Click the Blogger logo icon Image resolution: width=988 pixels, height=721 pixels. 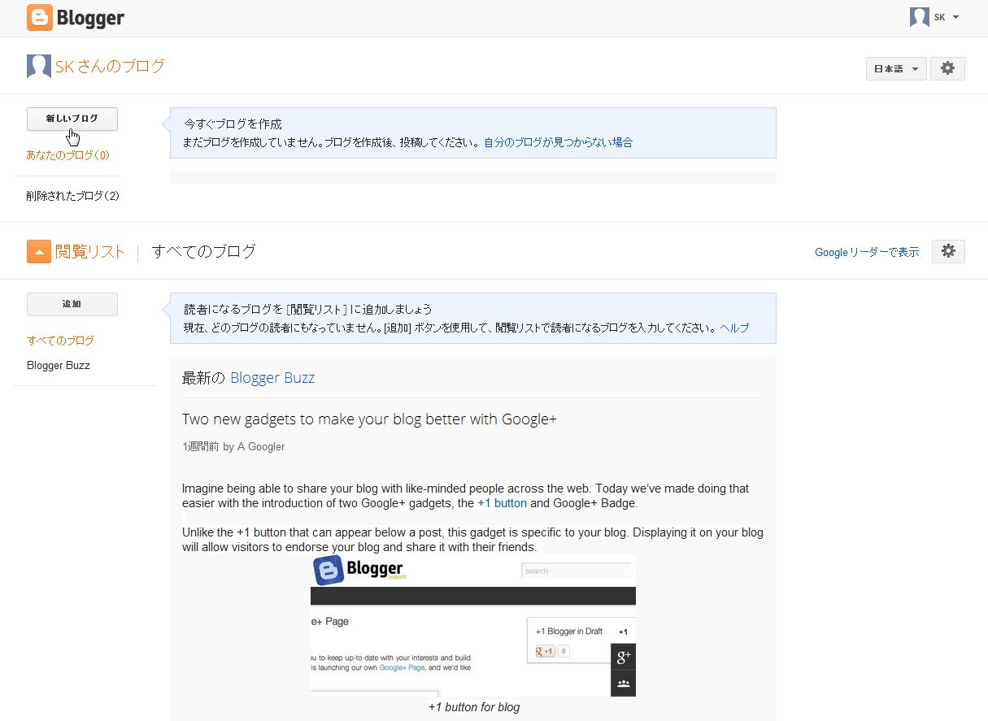coord(40,17)
